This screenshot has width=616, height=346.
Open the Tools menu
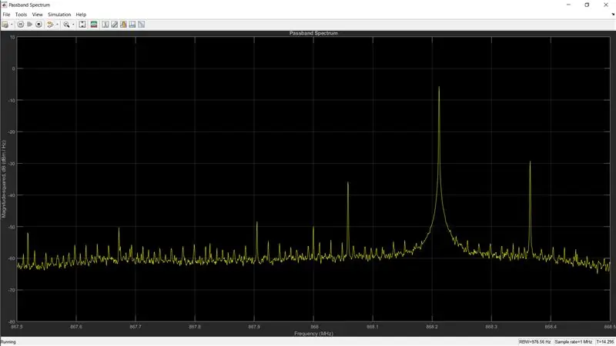(21, 15)
